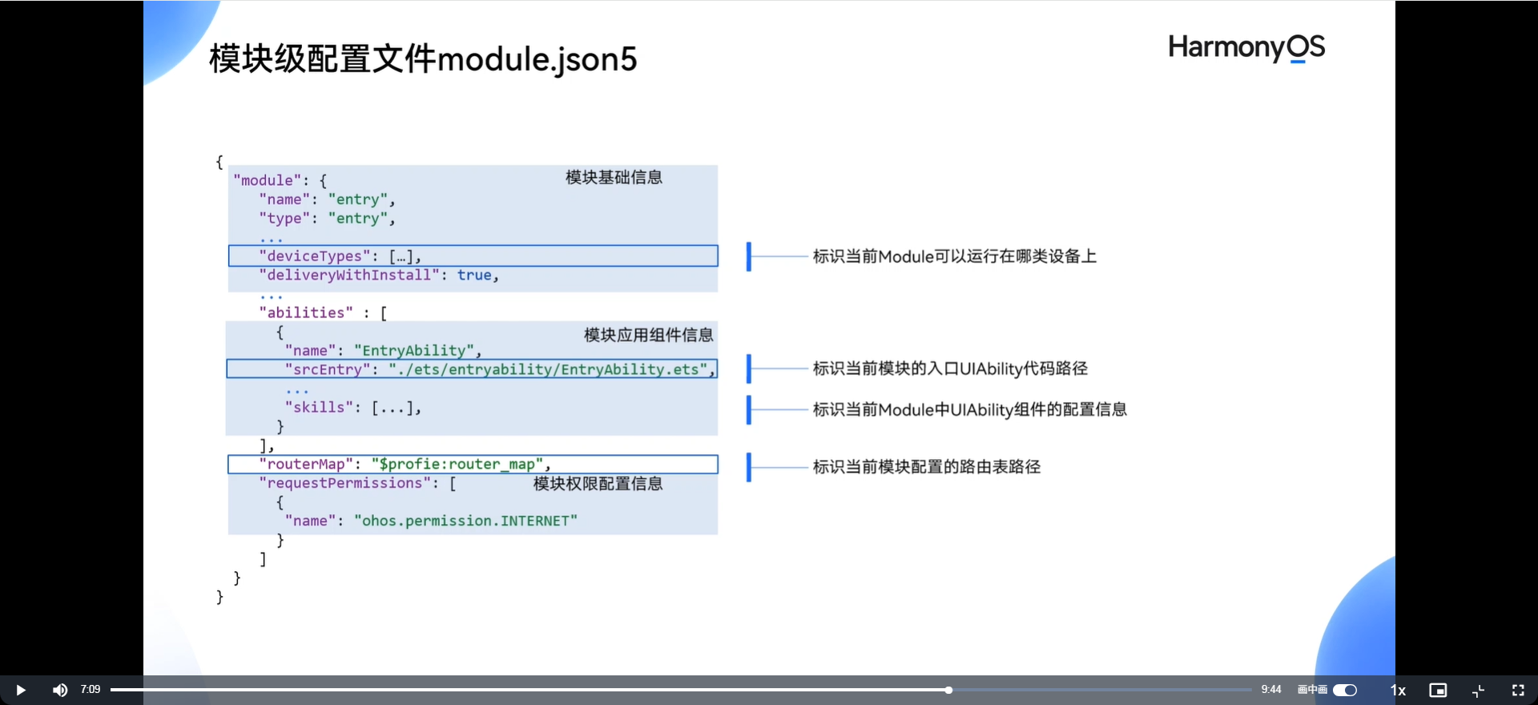Enter fullscreen with the four-corner icon
Image resolution: width=1538 pixels, height=705 pixels.
[x=1518, y=690]
